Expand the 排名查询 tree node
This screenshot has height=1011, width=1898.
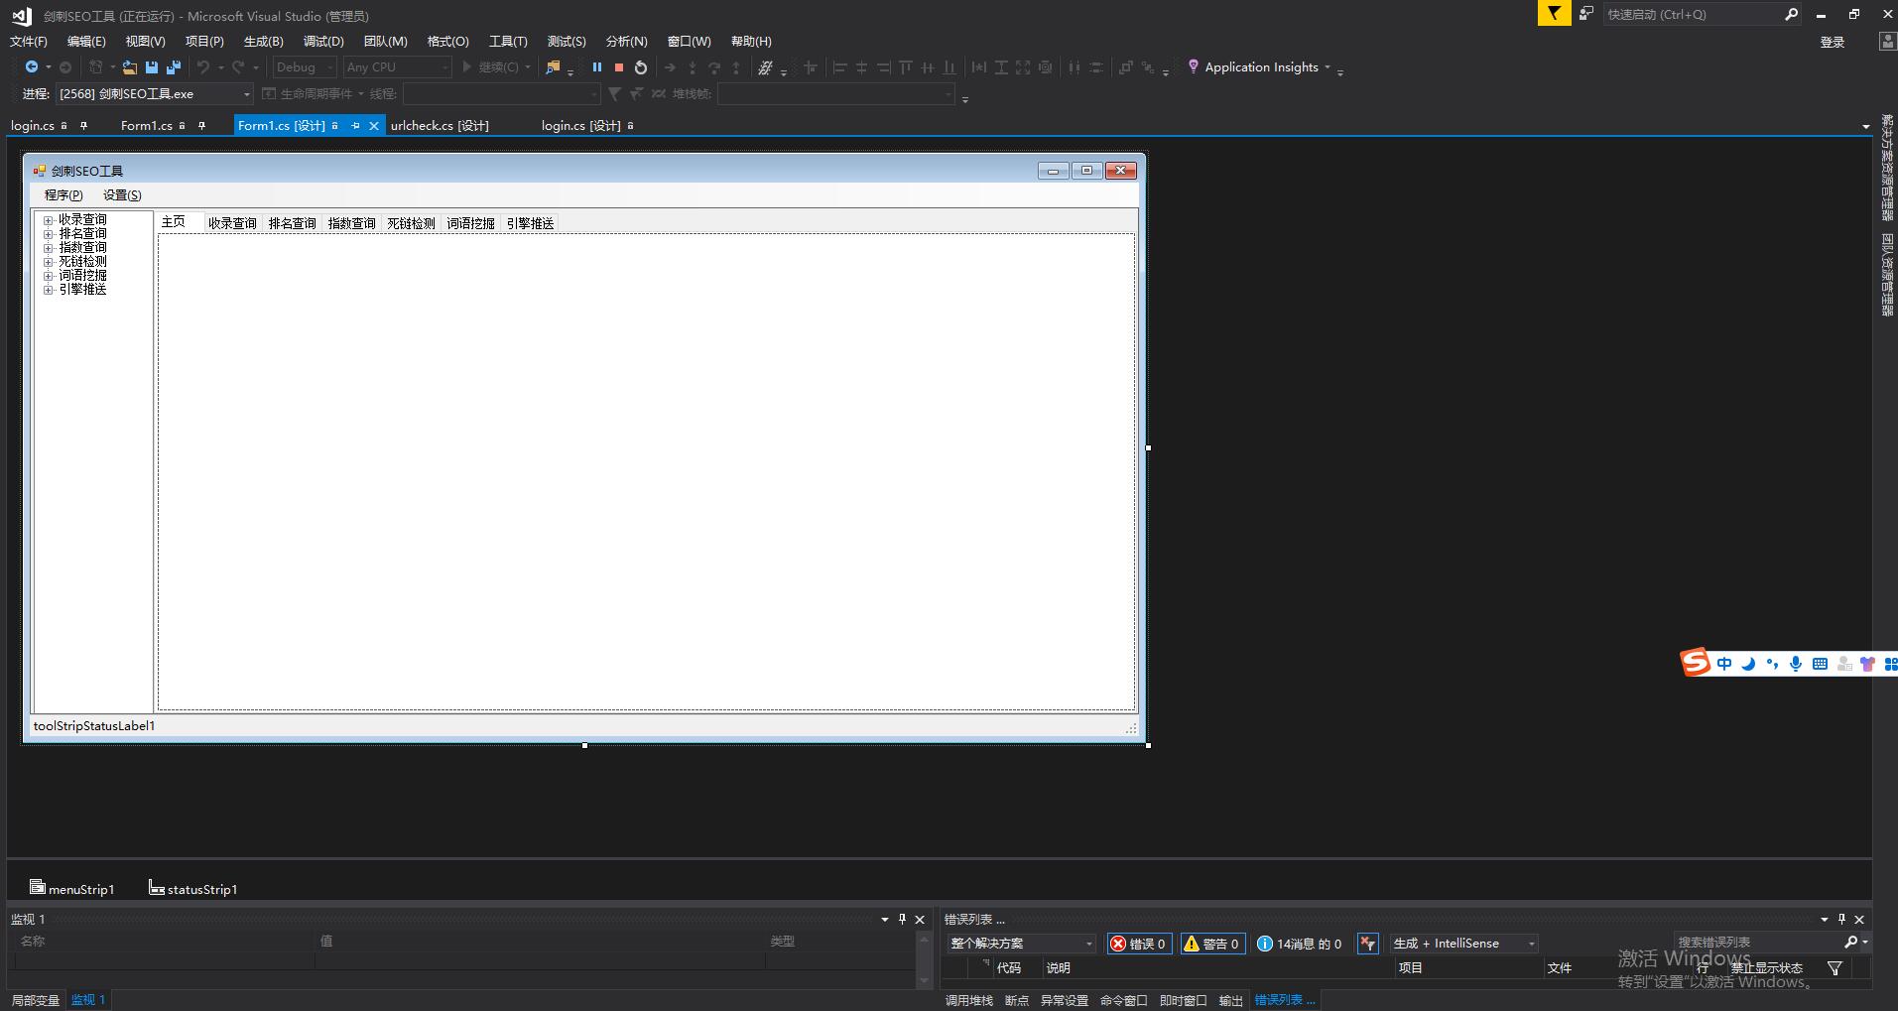point(48,234)
